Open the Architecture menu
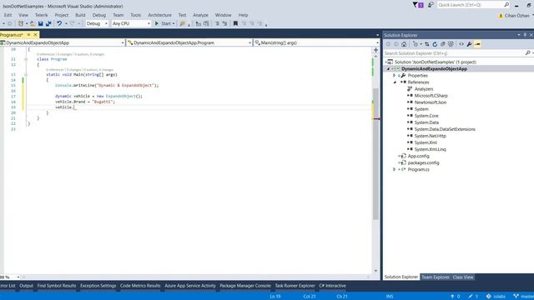Image resolution: width=534 pixels, height=300 pixels. (x=159, y=15)
